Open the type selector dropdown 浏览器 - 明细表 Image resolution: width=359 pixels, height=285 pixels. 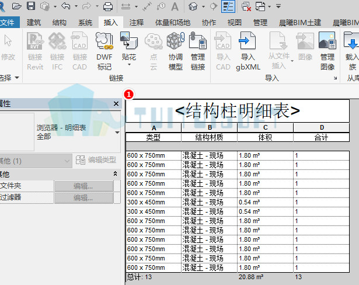(117, 133)
